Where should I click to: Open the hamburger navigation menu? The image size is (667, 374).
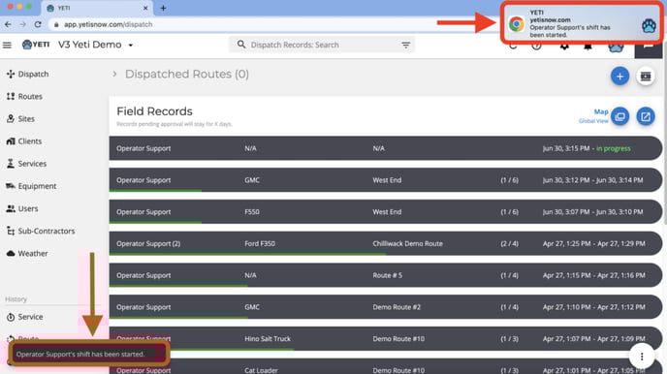[7, 45]
